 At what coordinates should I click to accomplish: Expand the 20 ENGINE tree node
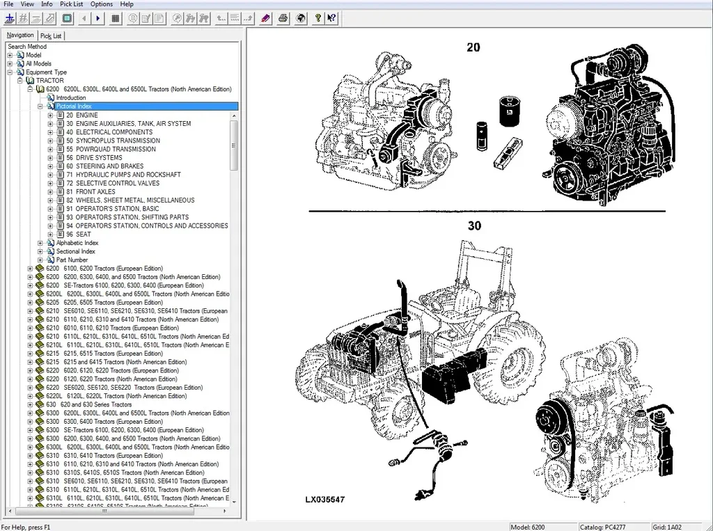50,115
